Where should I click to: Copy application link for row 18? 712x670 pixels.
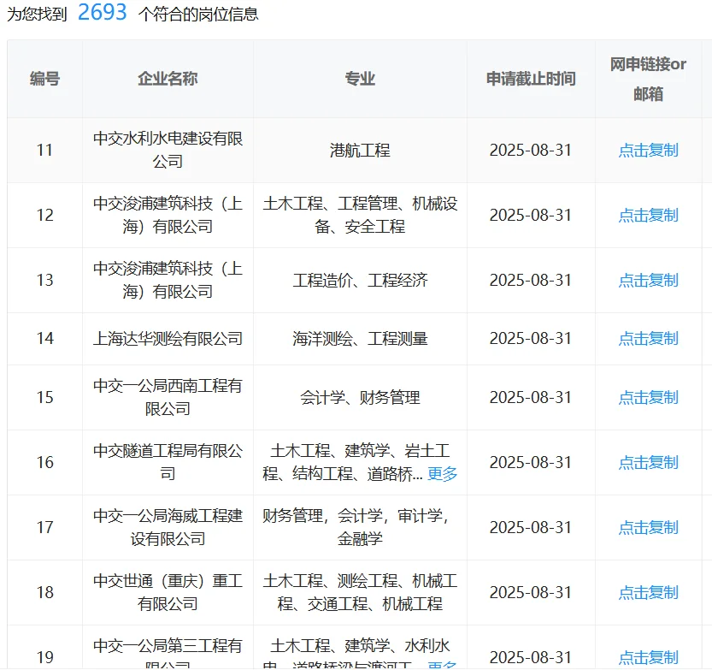pos(648,593)
